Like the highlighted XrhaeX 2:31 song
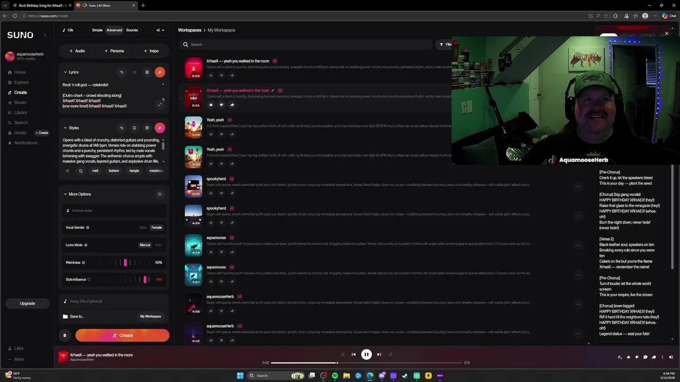The width and height of the screenshot is (680, 382). [211, 105]
